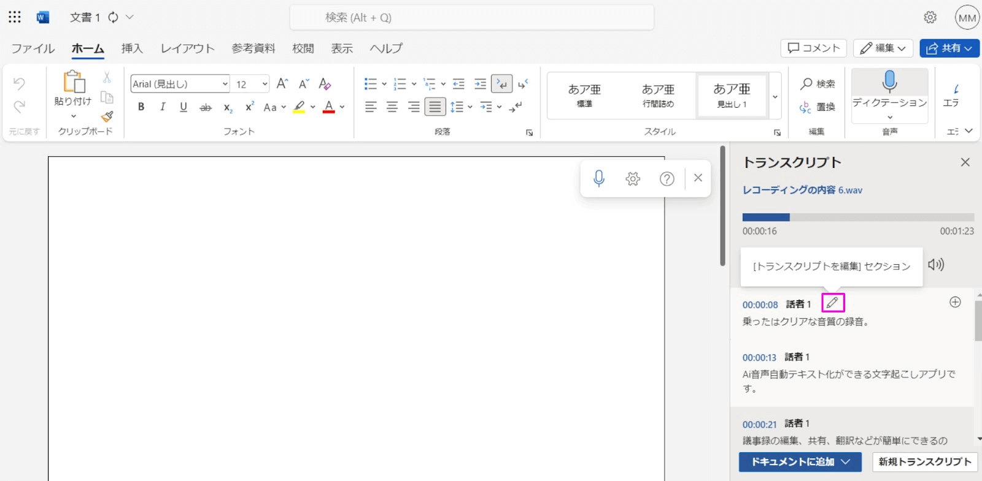Seek in the recording progress bar
982x481 pixels.
point(858,217)
